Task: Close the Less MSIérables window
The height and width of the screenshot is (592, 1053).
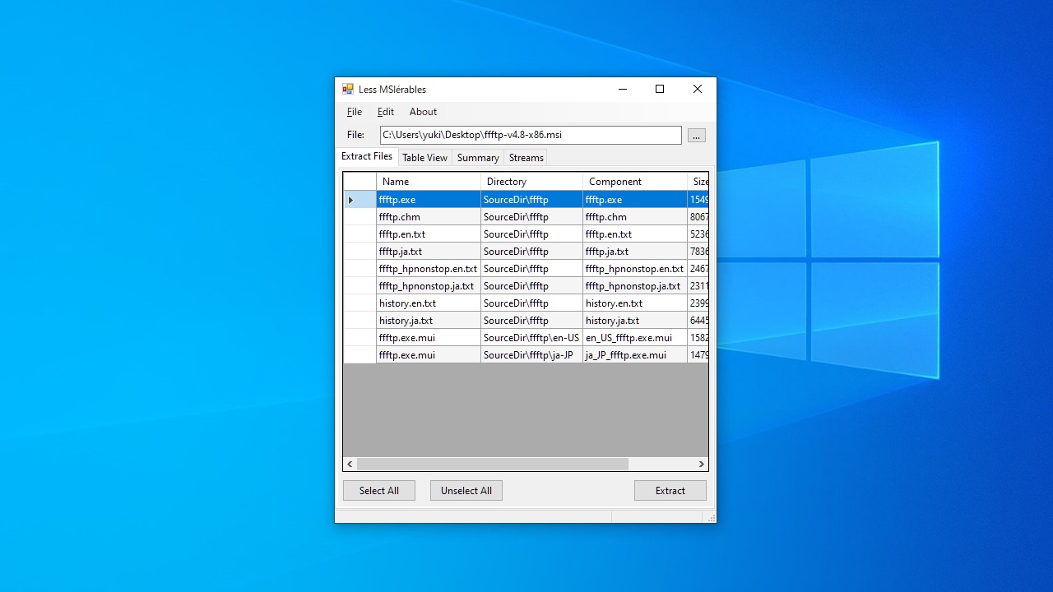Action: pyautogui.click(x=698, y=89)
